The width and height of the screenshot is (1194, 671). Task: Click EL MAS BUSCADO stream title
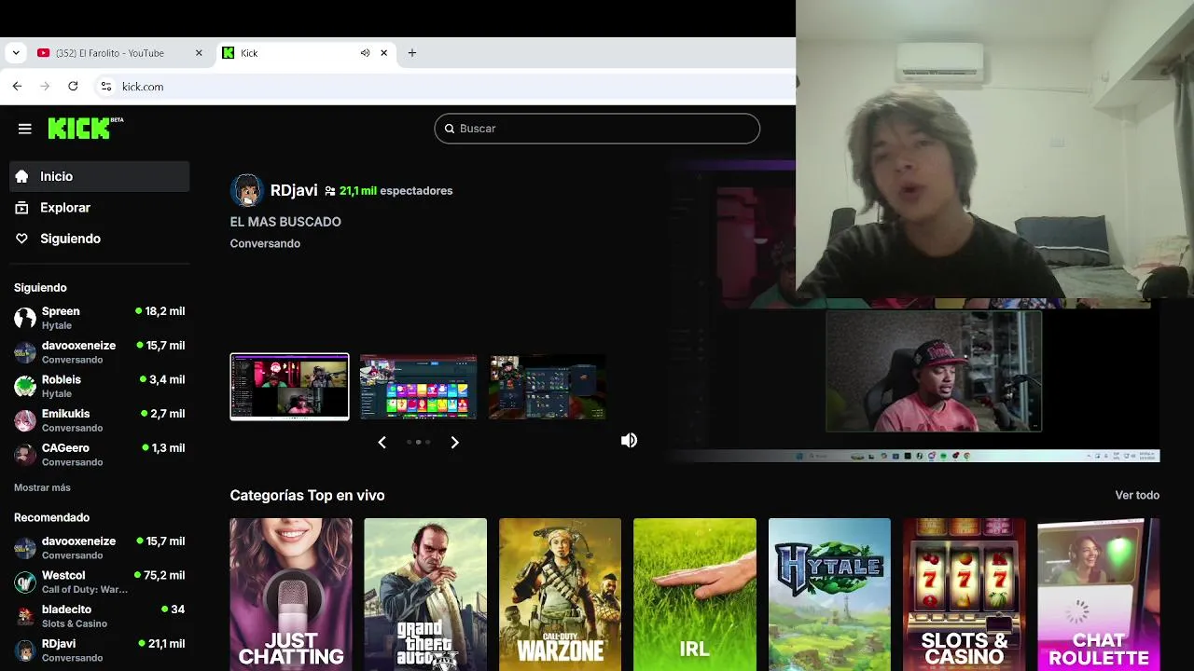(285, 222)
